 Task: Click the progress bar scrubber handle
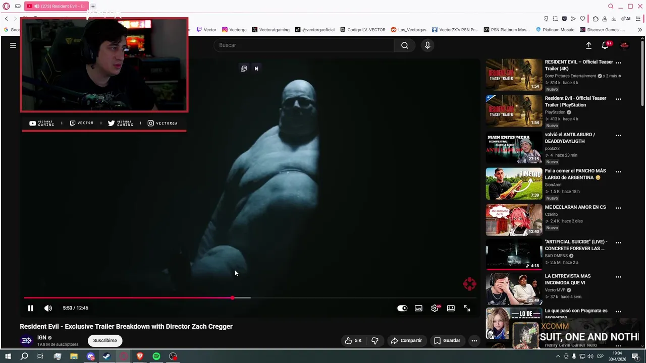(x=233, y=298)
